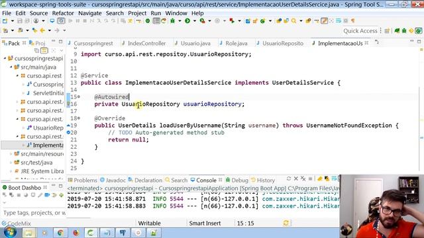Toggle Show Whitespace Characters pilcrow icon

point(353,20)
